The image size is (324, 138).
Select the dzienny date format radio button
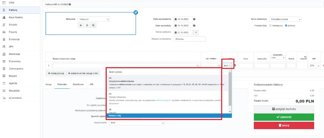pyautogui.click(x=286, y=26)
